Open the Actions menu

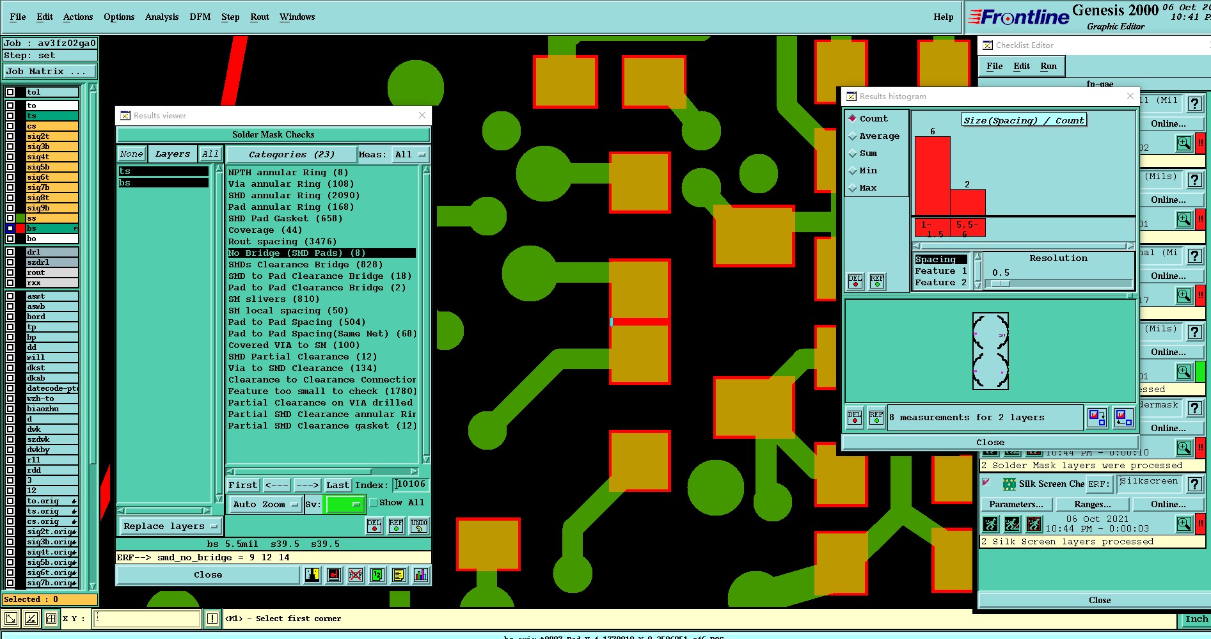78,17
